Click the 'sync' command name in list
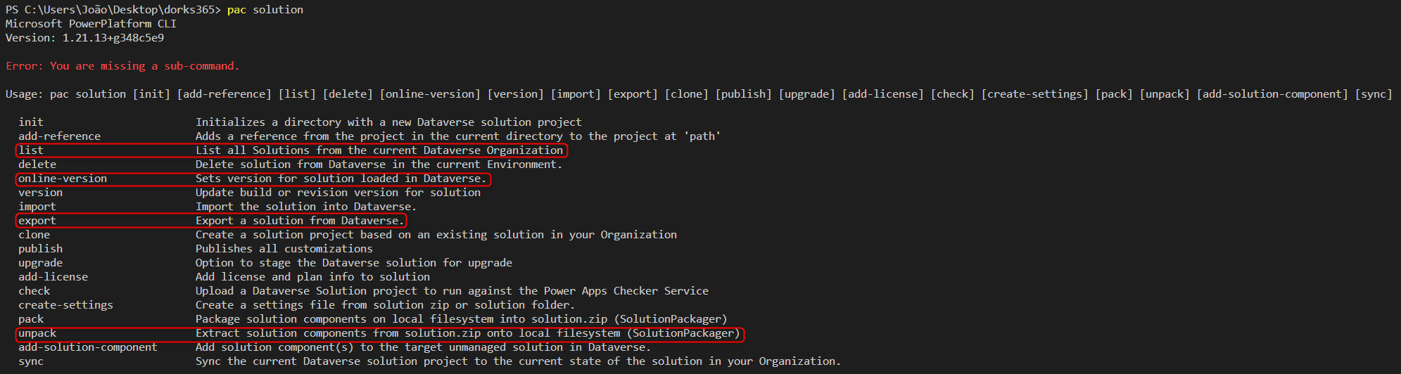 (x=31, y=361)
